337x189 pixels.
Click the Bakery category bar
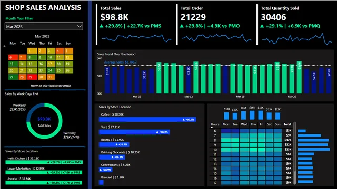coord(114,145)
